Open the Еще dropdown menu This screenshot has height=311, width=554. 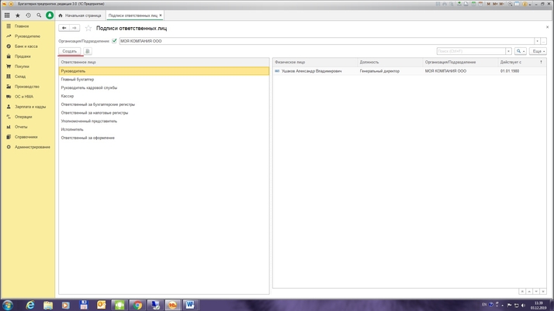[x=538, y=52]
